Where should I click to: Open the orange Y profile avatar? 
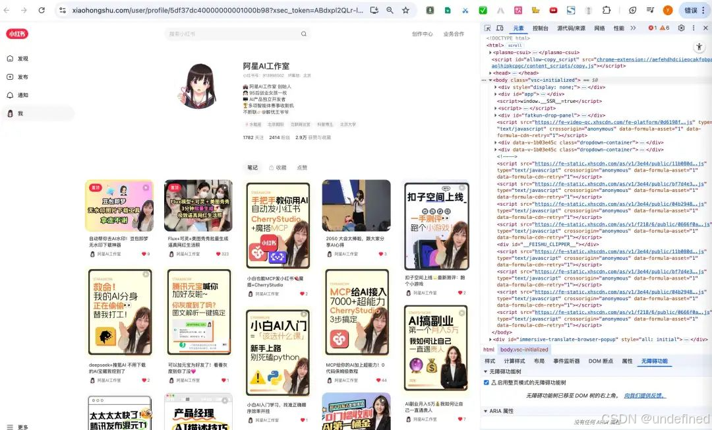[x=667, y=10]
